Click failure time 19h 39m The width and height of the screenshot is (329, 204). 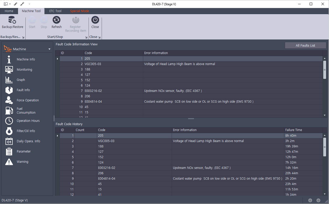click(291, 146)
